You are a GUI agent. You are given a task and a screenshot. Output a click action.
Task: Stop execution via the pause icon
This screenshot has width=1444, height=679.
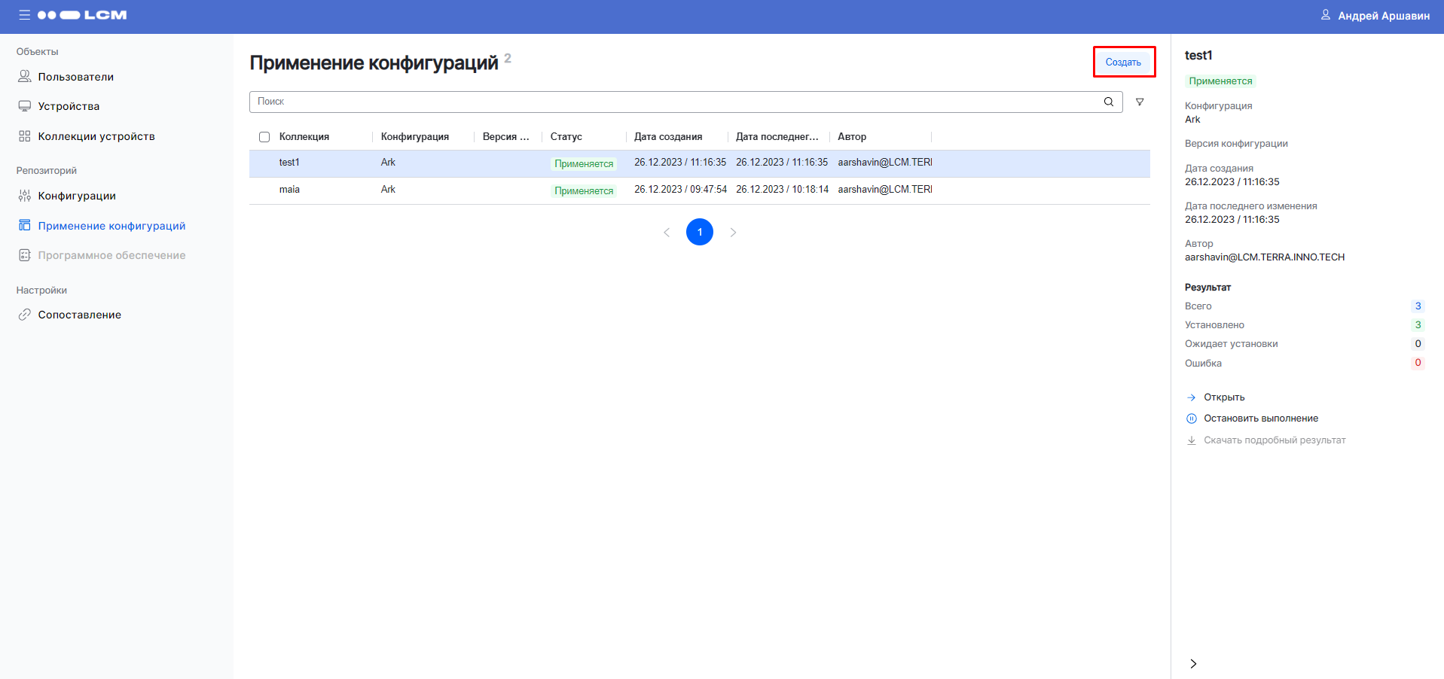pos(1191,419)
